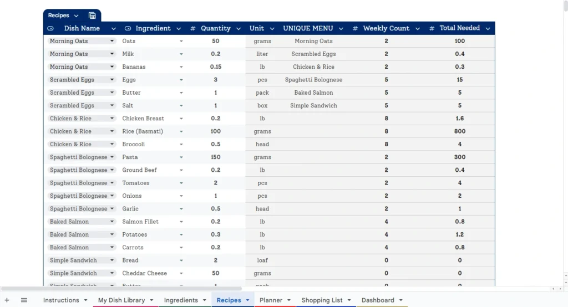Open dish dropdown in the Pasta row
The width and height of the screenshot is (568, 307).
112,157
